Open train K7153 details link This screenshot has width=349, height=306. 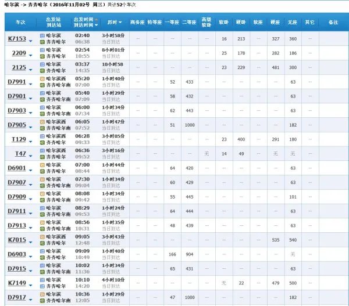(x=17, y=39)
